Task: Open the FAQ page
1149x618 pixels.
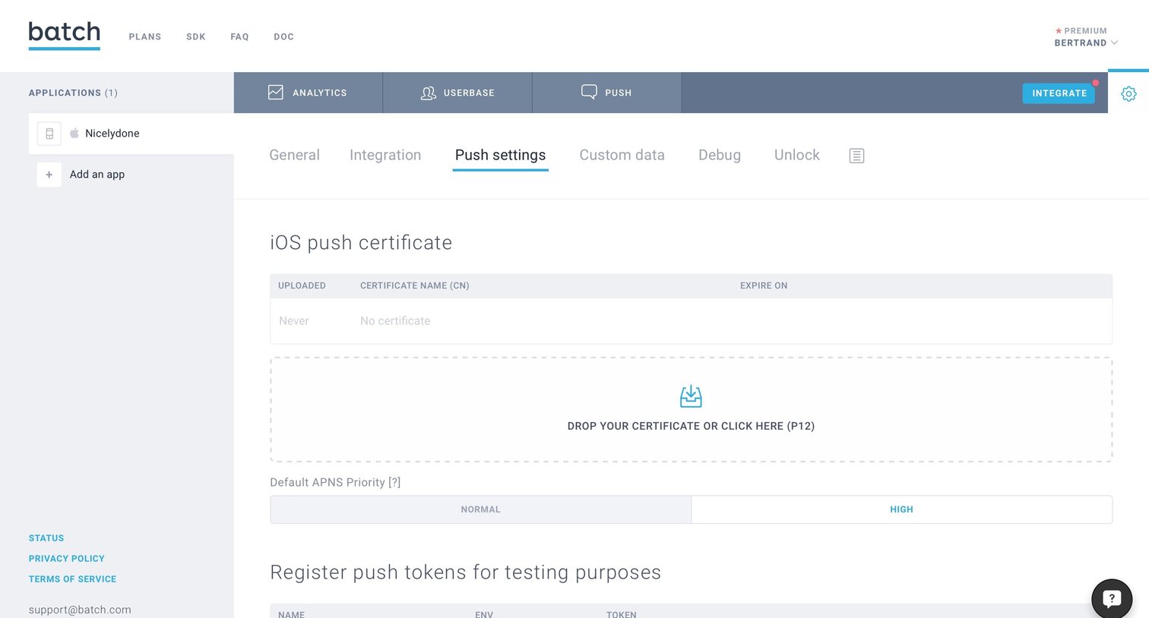Action: click(239, 36)
